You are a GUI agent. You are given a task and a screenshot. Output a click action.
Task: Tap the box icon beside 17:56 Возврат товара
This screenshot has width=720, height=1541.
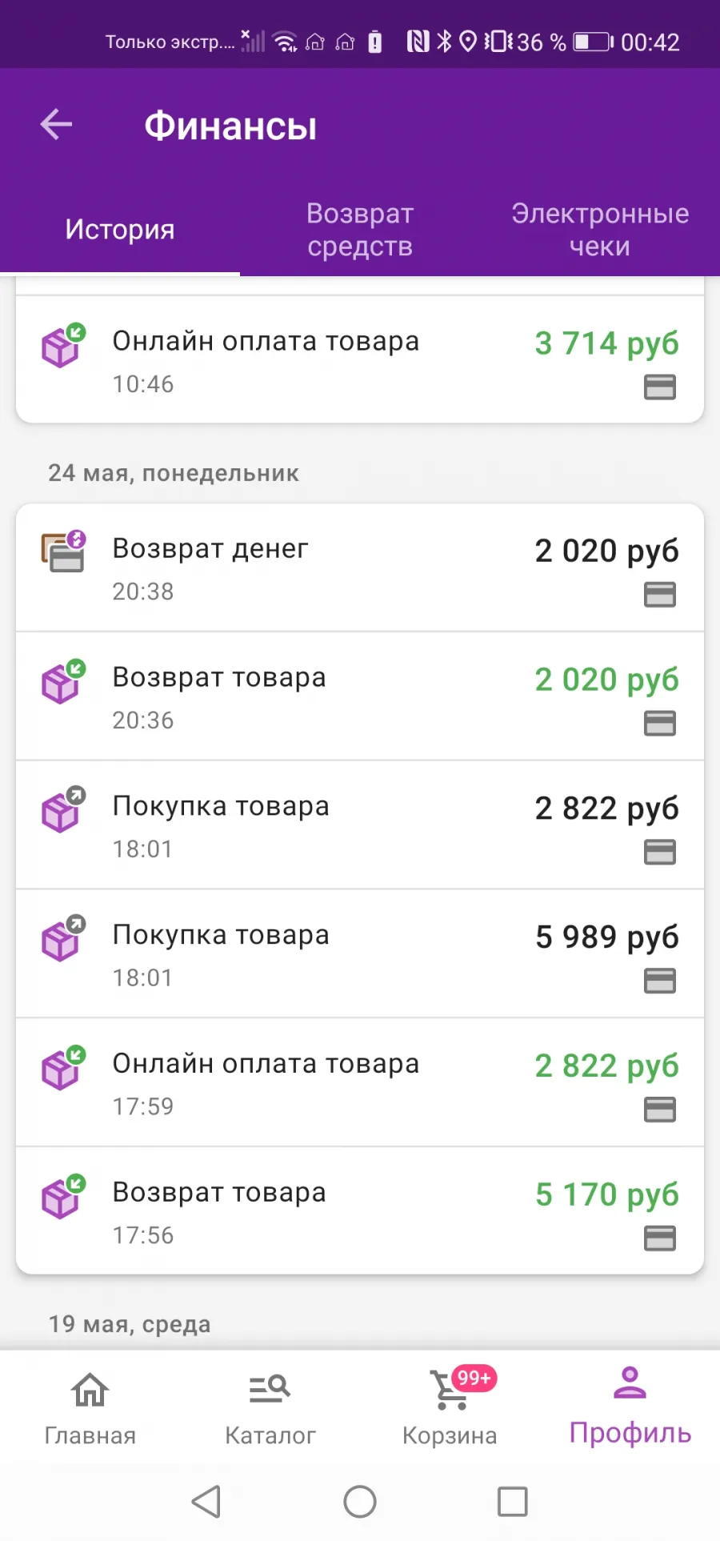(64, 1196)
